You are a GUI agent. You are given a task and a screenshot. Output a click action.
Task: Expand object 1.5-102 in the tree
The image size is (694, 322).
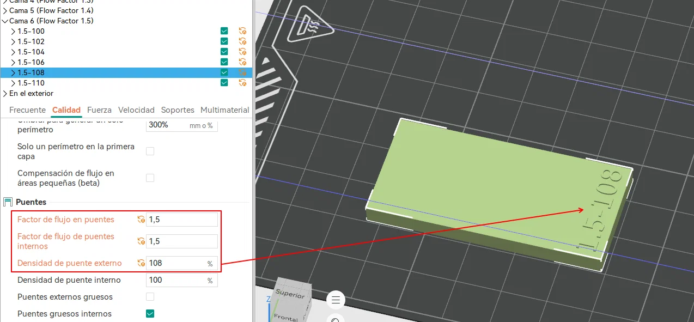[x=13, y=41]
